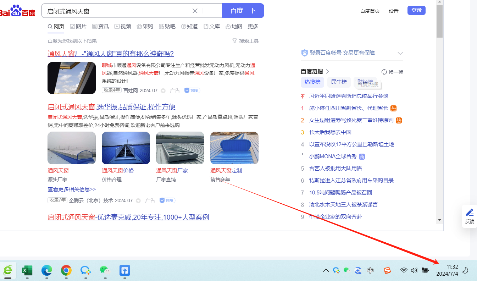Open the blue up-arrow app in the taskbar
Image resolution: width=477 pixels, height=281 pixels.
(124, 271)
